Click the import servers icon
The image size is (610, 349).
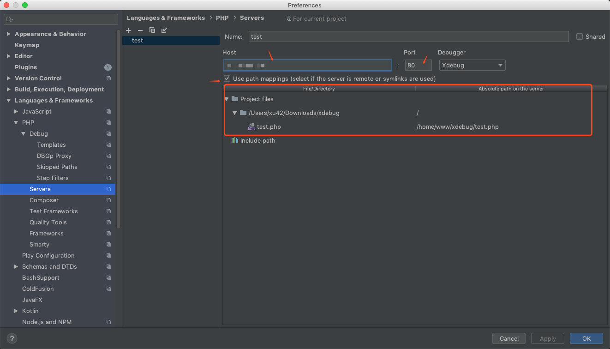(x=164, y=30)
